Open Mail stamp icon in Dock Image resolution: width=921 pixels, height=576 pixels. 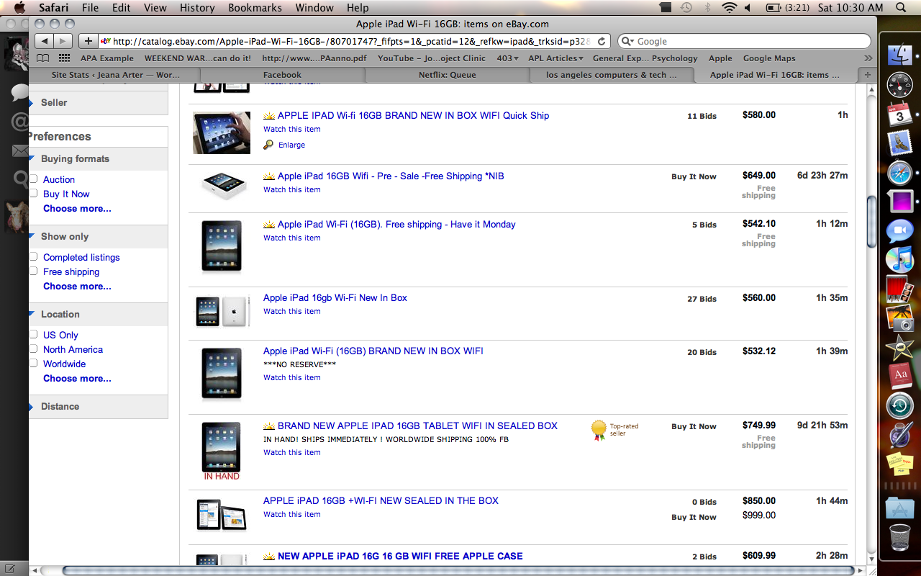coord(899,143)
